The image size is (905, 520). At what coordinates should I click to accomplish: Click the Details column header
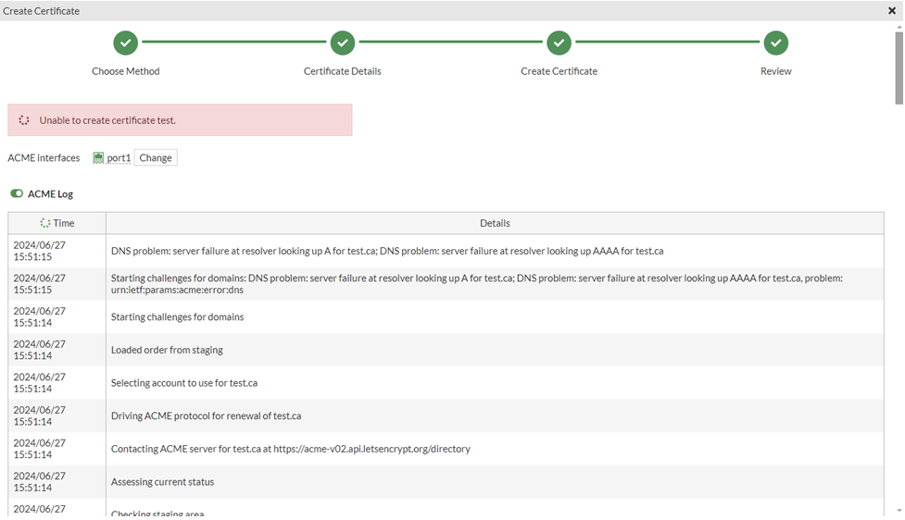(x=495, y=223)
